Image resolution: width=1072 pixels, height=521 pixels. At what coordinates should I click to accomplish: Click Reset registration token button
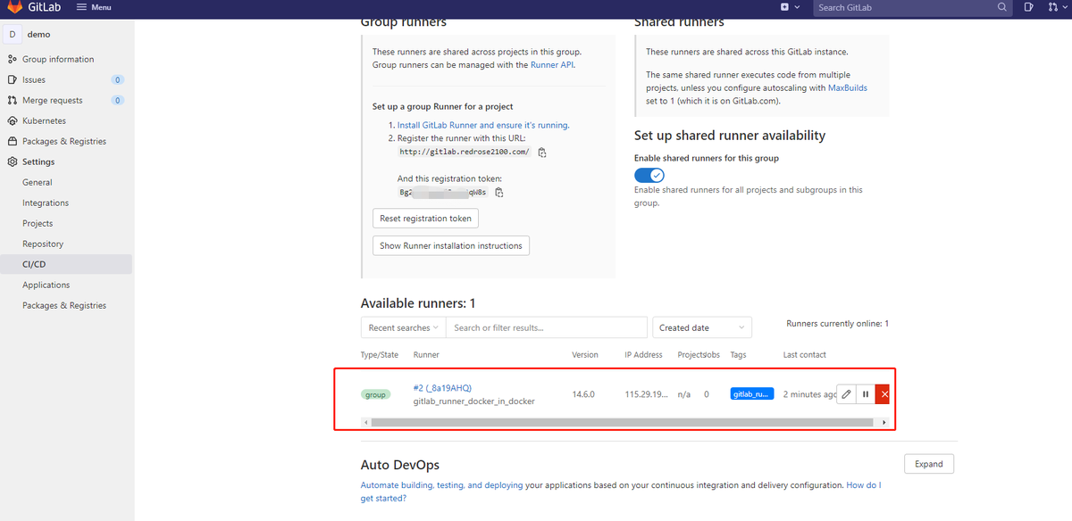pos(425,219)
